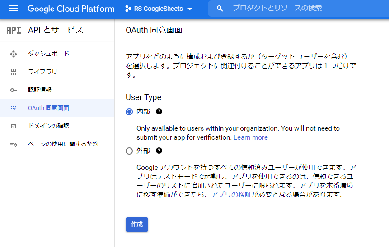
Task: Click the OAuth 同意画面 page title
Action: click(x=154, y=30)
